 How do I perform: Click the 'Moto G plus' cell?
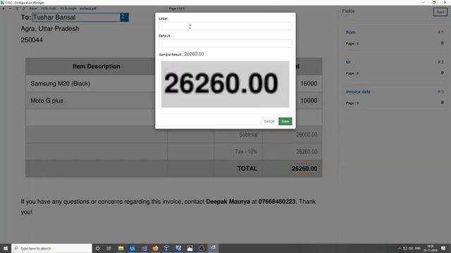pyautogui.click(x=47, y=100)
